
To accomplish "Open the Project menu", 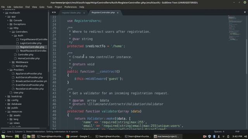I will [x=59, y=7].
